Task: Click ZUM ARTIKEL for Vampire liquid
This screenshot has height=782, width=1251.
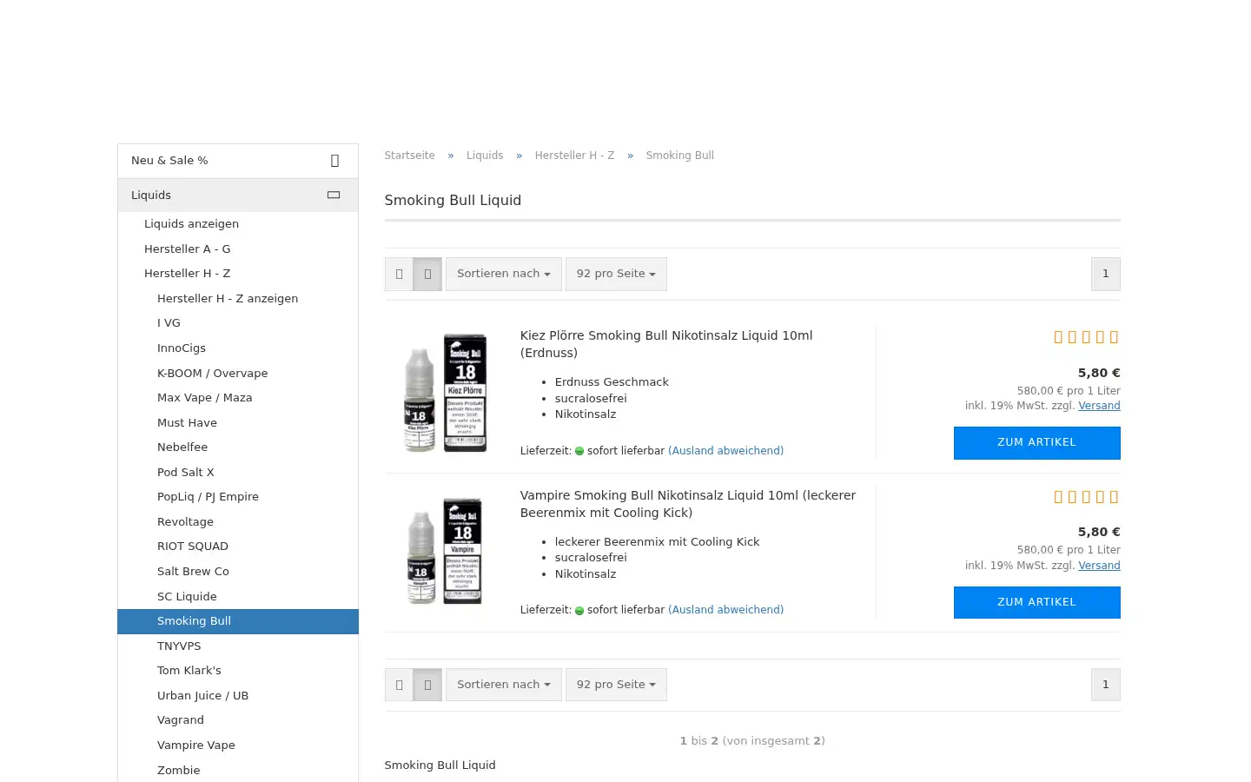Action: coord(1037,602)
